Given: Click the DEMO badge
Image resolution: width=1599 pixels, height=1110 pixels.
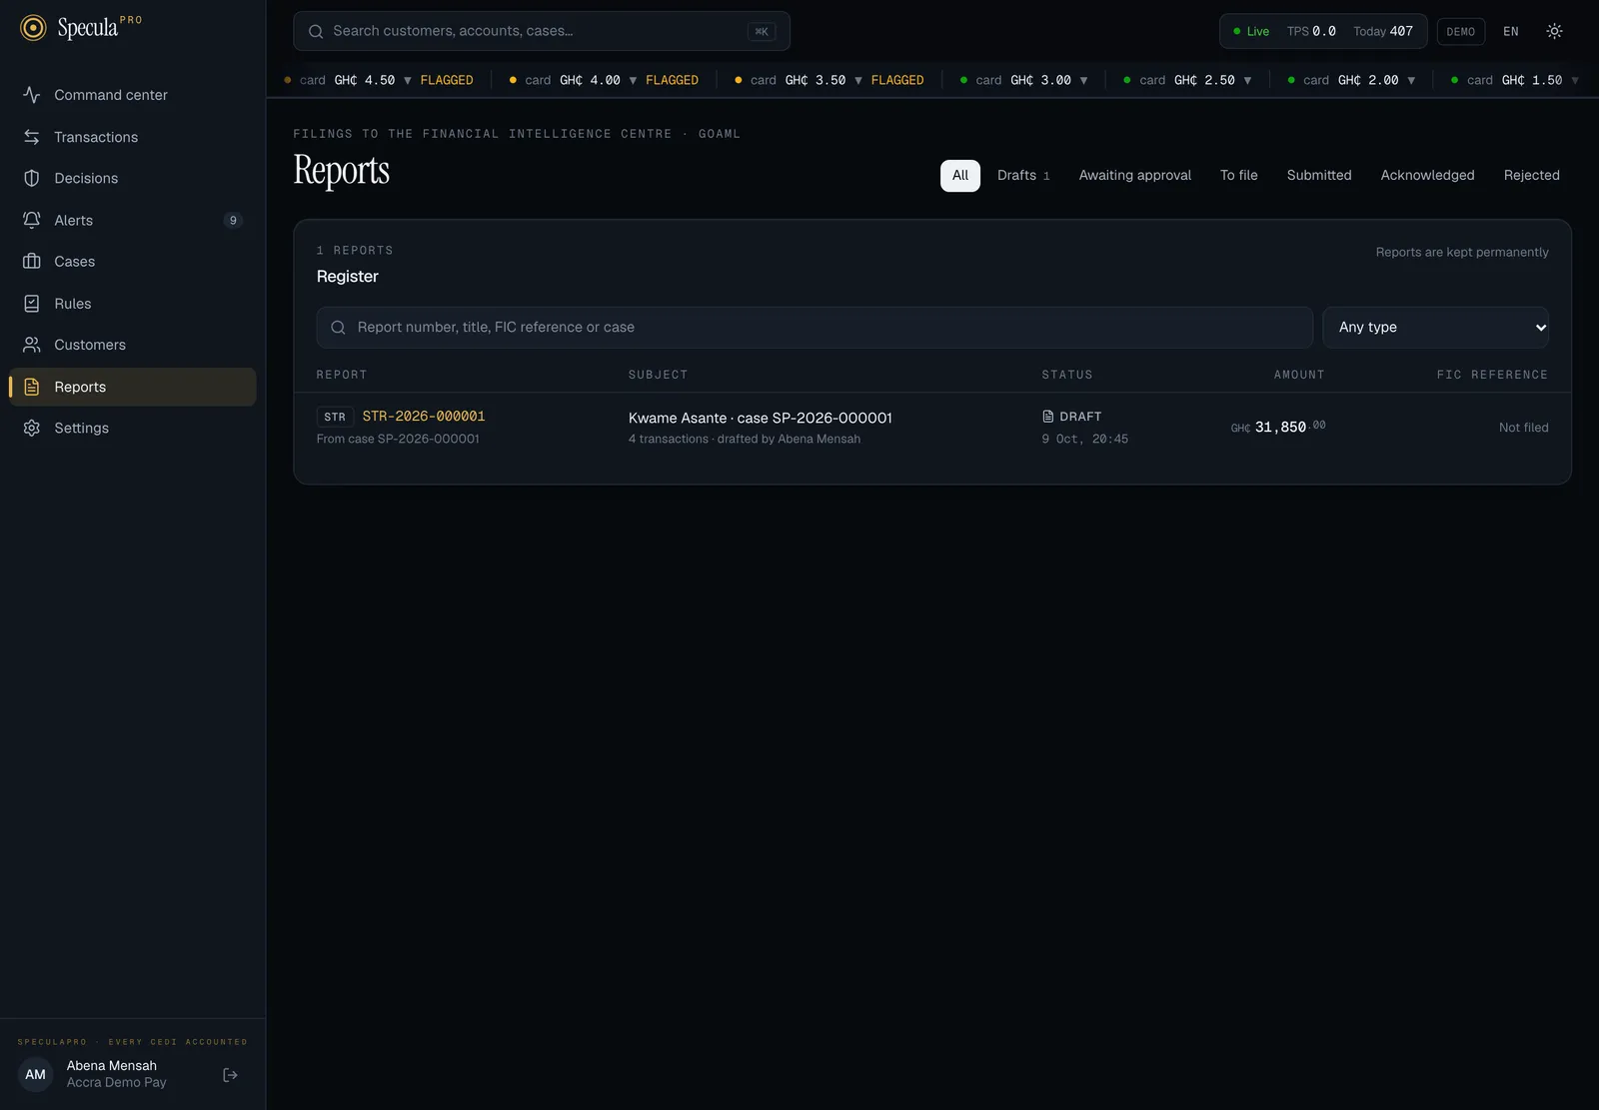Looking at the screenshot, I should click(1460, 32).
